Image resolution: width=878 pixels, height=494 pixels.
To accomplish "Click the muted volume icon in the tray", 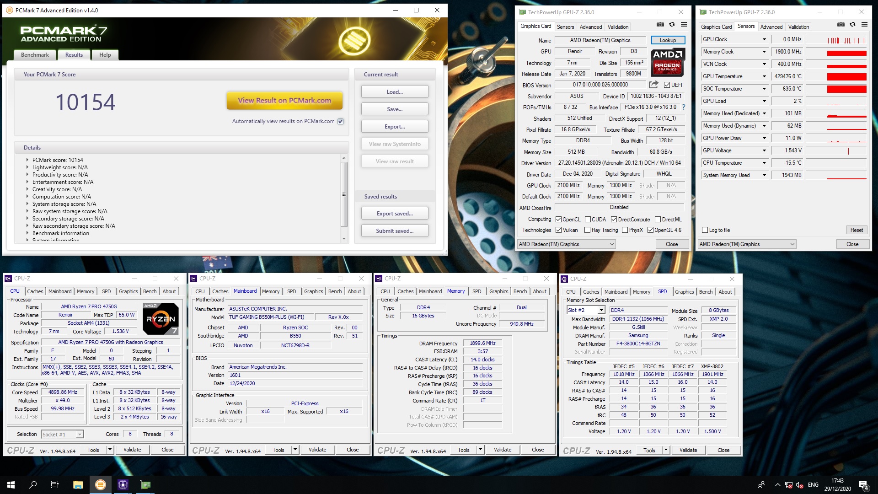I will click(800, 485).
